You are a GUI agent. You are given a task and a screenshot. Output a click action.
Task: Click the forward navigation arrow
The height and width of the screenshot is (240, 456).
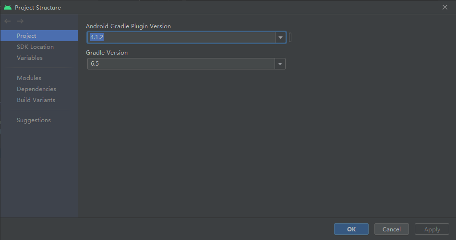[20, 21]
